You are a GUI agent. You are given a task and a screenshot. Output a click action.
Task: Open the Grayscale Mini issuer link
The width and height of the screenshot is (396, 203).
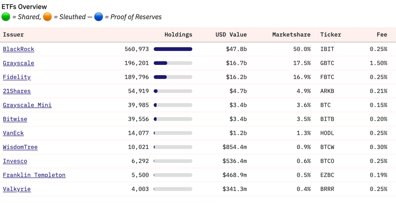[x=27, y=105]
